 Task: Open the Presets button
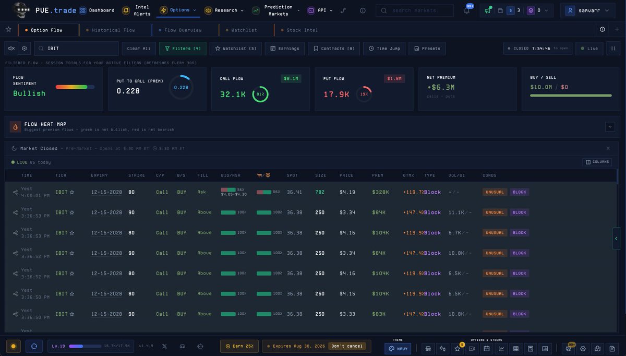427,49
